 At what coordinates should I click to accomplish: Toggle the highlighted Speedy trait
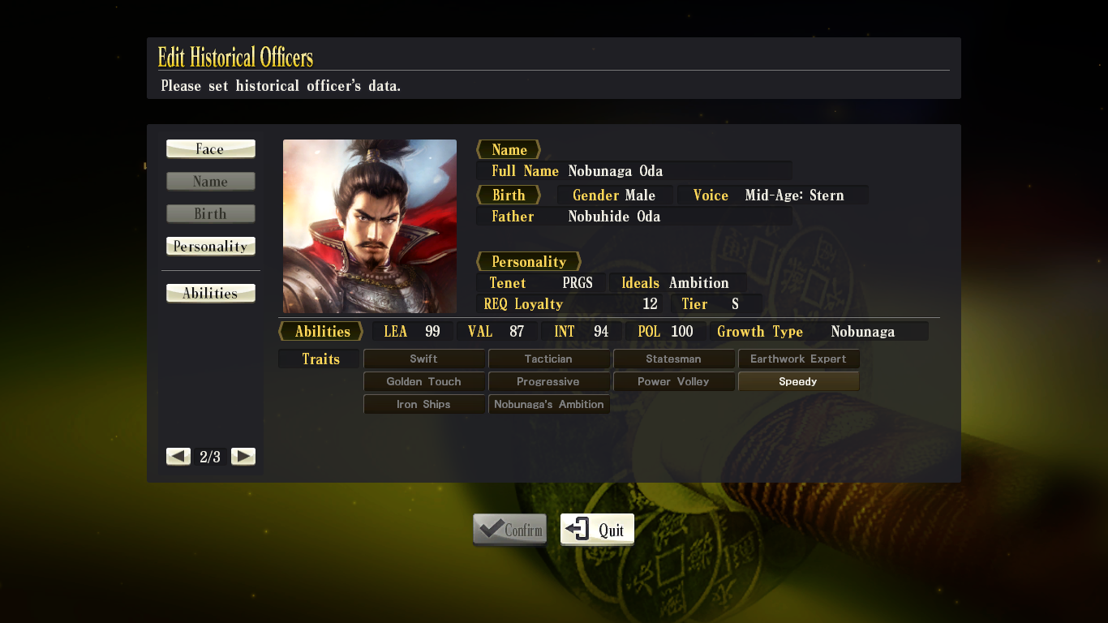coord(799,381)
